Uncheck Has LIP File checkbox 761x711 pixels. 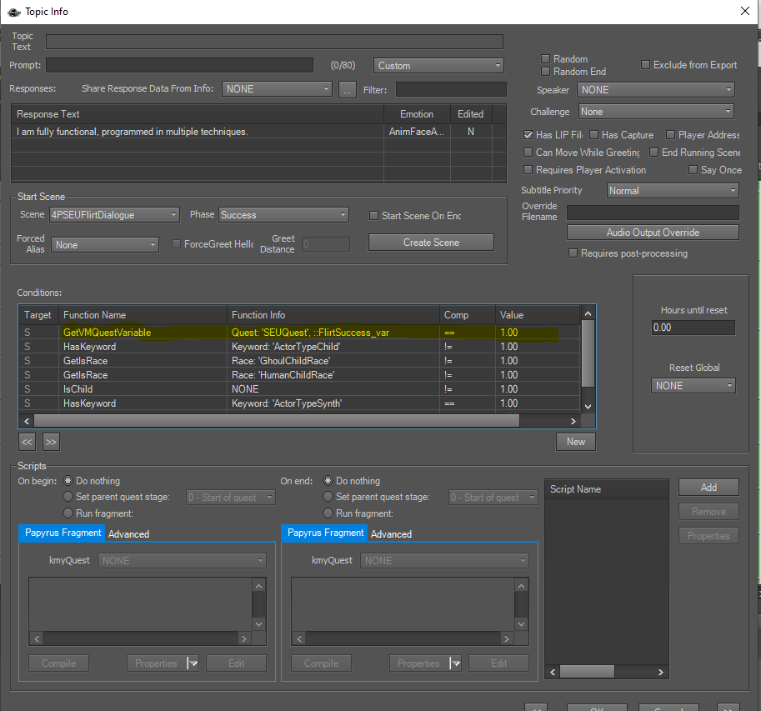point(528,135)
